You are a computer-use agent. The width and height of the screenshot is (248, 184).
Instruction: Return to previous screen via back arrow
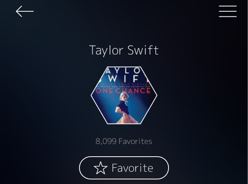point(25,11)
